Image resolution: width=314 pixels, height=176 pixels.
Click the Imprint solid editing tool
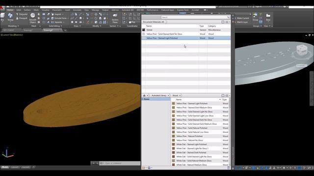[56, 14]
